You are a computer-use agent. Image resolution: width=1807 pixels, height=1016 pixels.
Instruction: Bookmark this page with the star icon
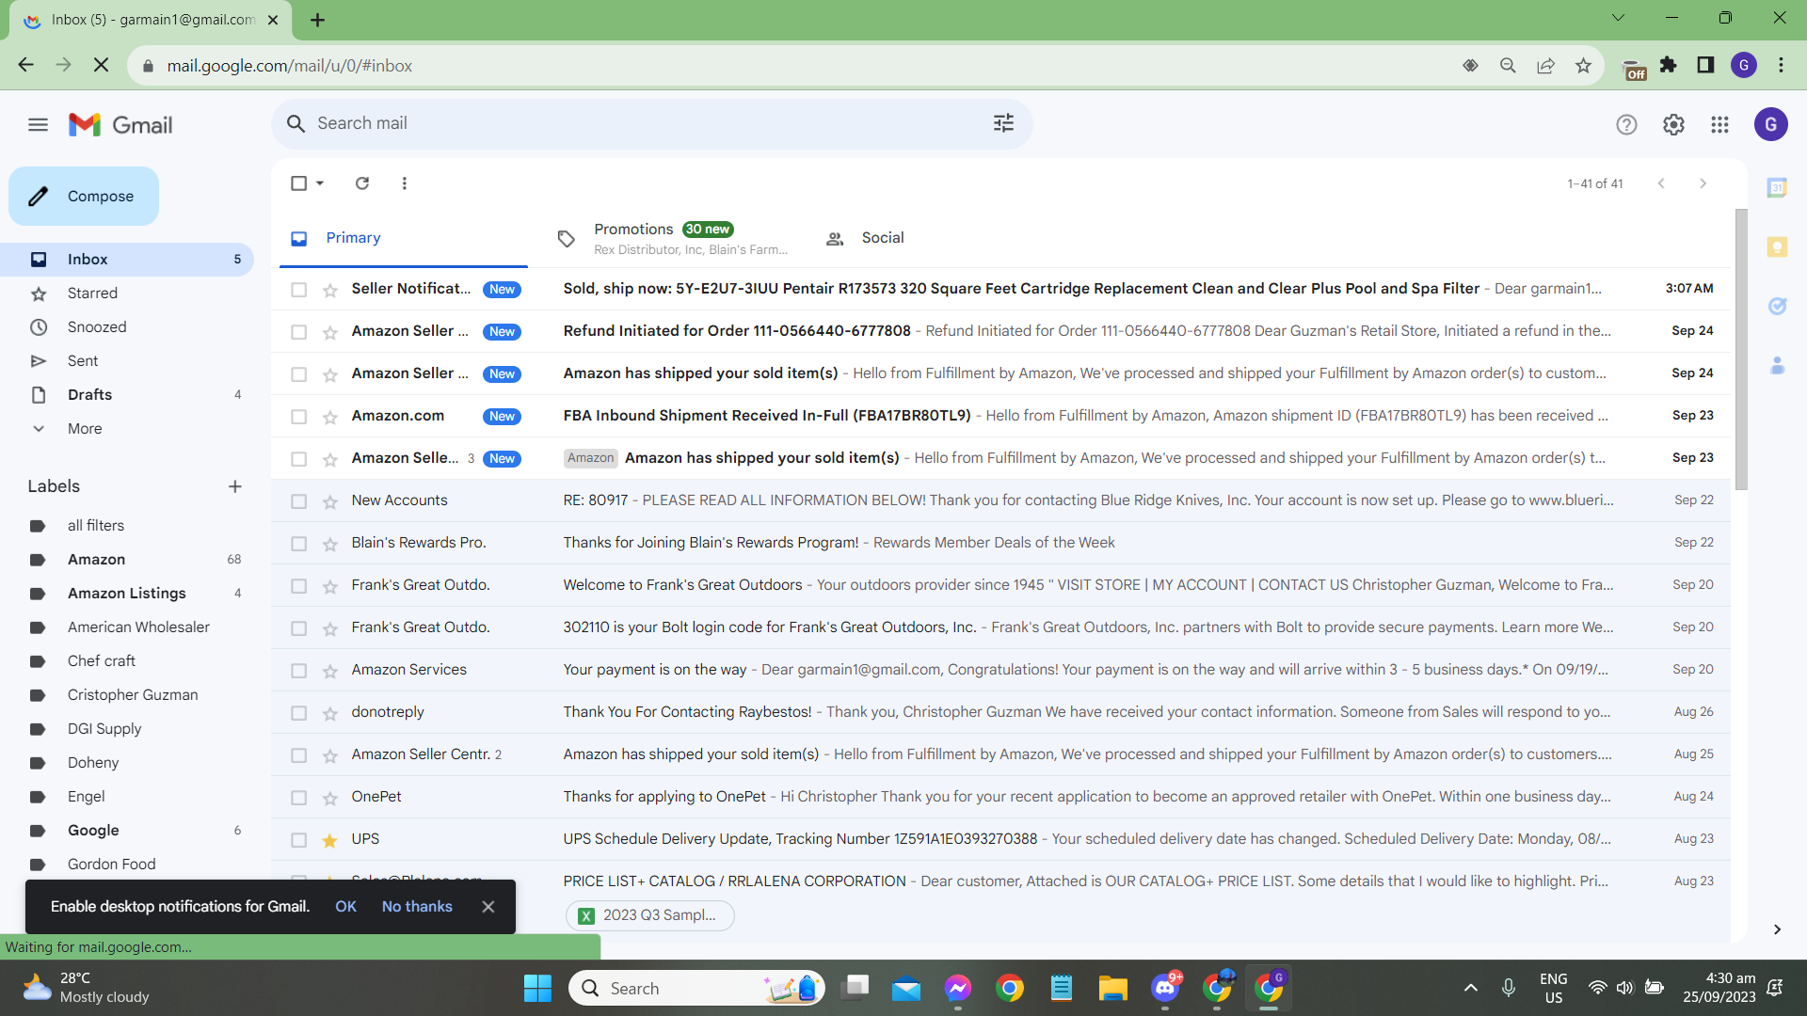click(x=1583, y=66)
